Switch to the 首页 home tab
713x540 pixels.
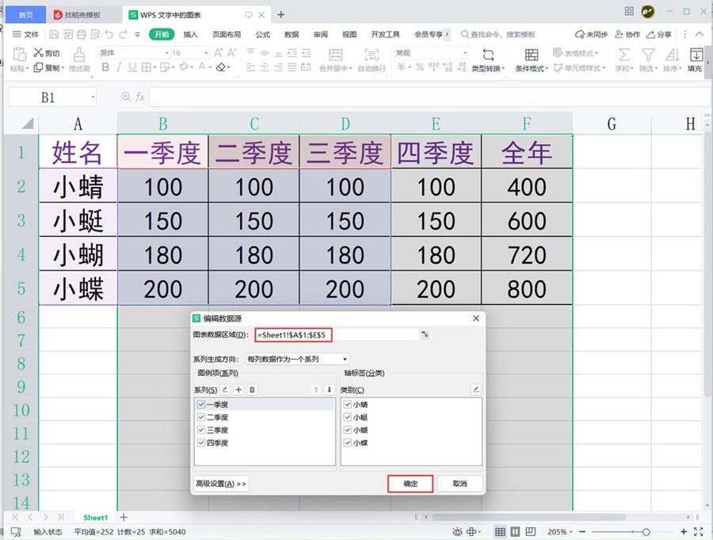tap(26, 15)
